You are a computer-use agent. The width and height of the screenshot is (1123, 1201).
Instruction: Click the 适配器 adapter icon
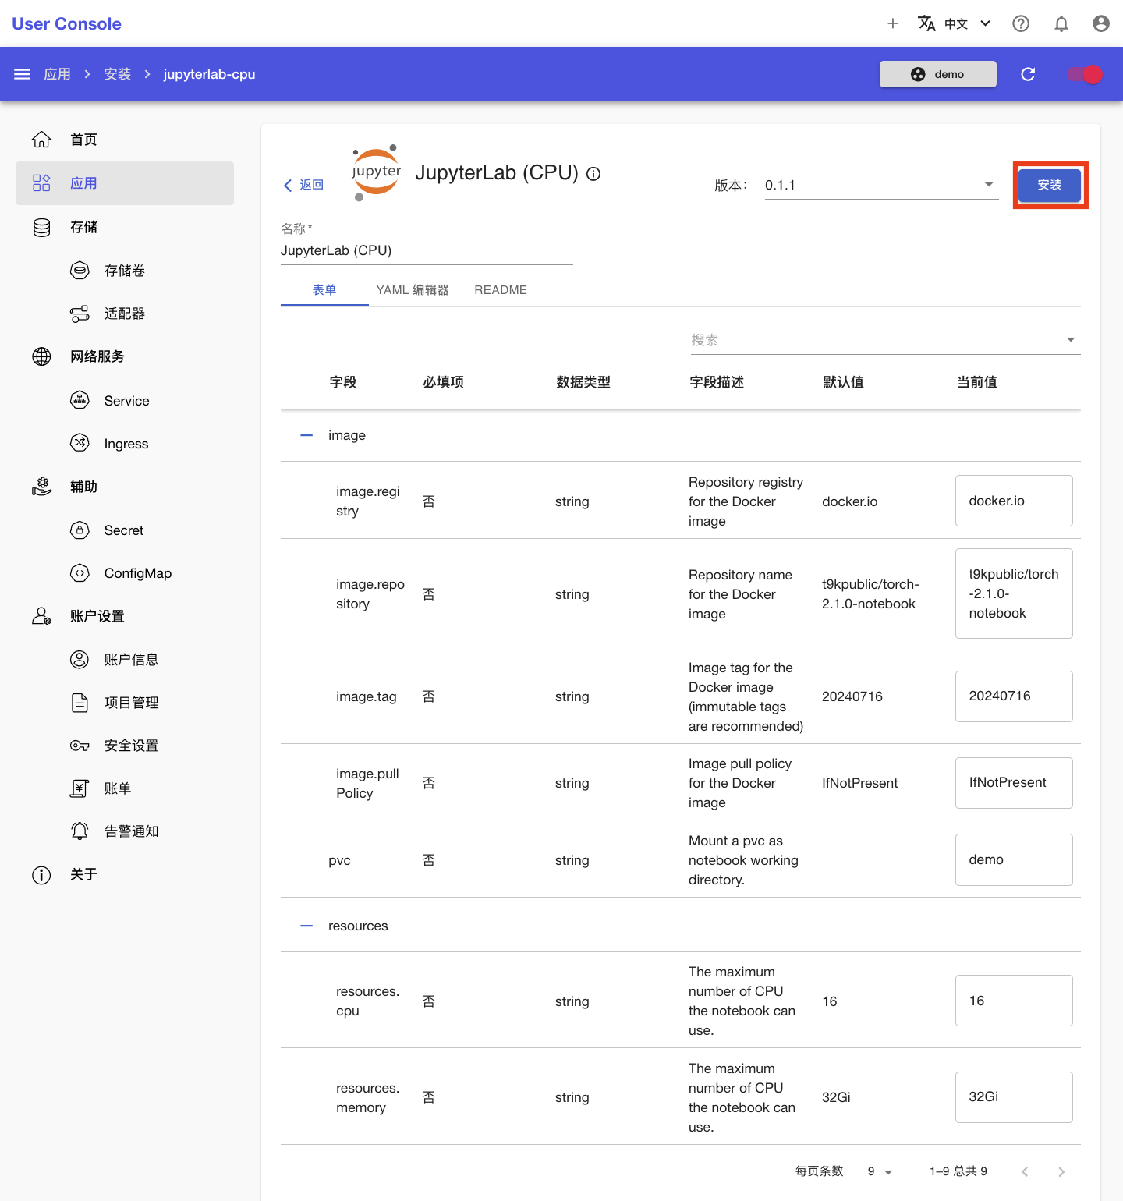[x=80, y=314]
